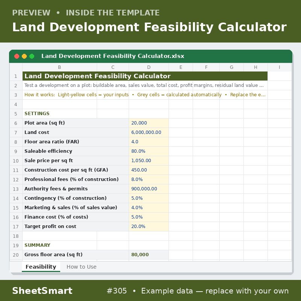301x301 pixels.
Task: Select column I header
Action: [280, 67]
